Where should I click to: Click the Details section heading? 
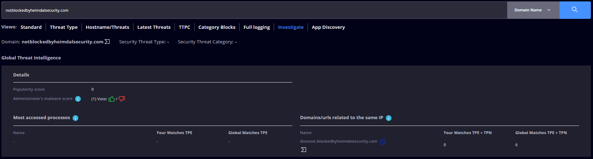[x=21, y=75]
